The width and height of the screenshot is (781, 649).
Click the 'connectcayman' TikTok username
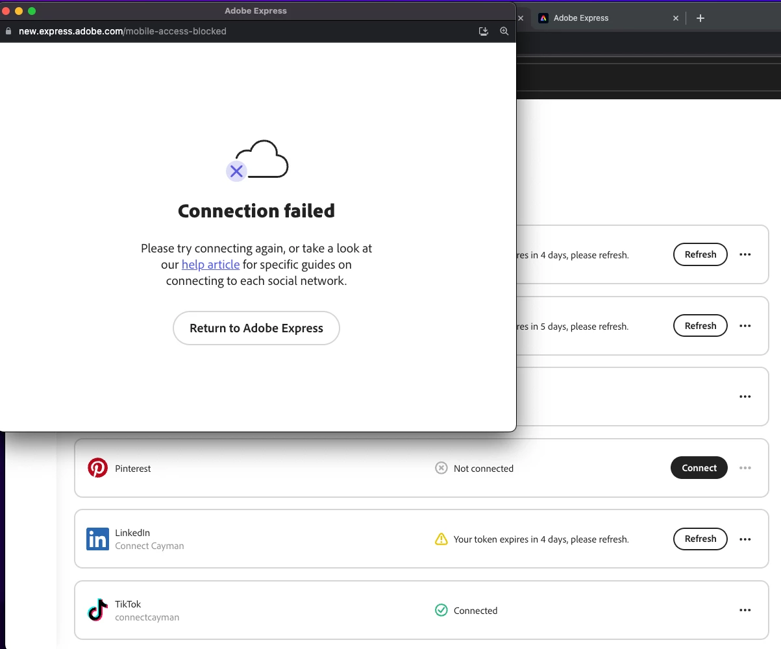click(147, 617)
